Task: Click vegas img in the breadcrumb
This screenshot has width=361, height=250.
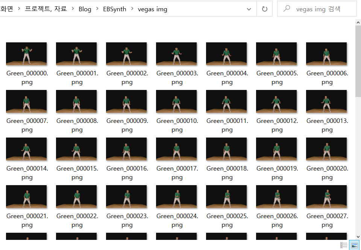Action: pyautogui.click(x=152, y=9)
